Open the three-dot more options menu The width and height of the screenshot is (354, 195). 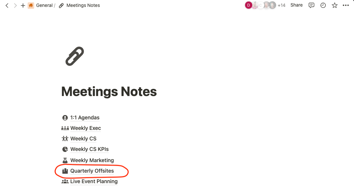click(x=346, y=5)
